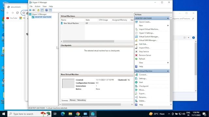
Task: Click the Inspect Disk action
Action: (144, 48)
